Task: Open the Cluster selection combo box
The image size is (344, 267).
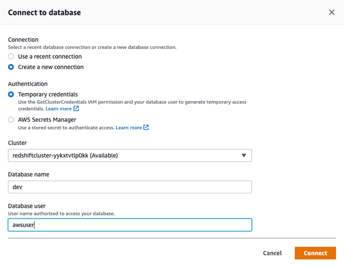Action: (130, 156)
